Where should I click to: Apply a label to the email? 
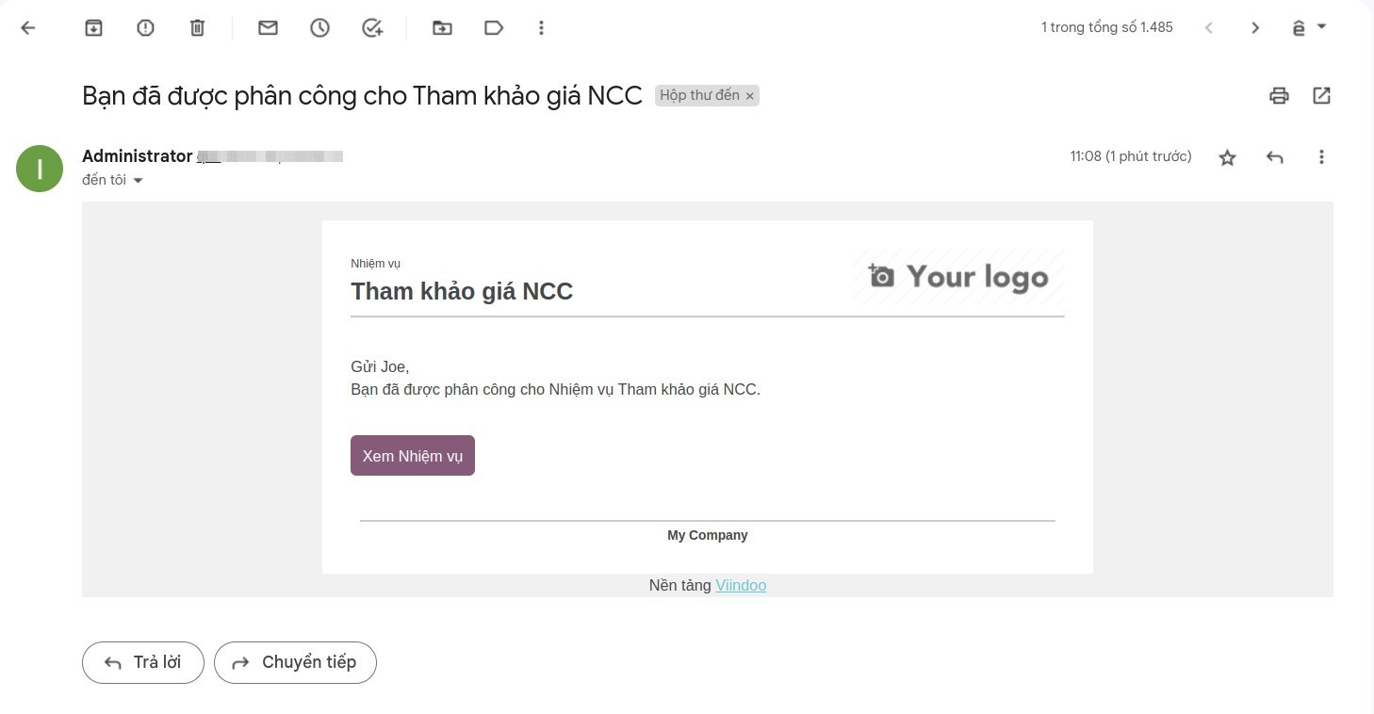pos(494,27)
